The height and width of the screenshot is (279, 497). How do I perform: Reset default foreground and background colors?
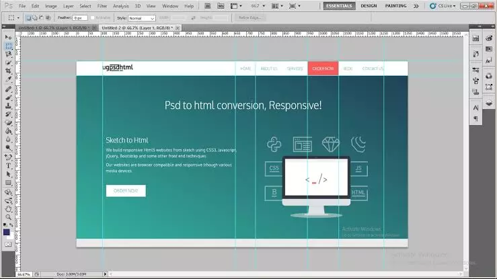click(5, 225)
